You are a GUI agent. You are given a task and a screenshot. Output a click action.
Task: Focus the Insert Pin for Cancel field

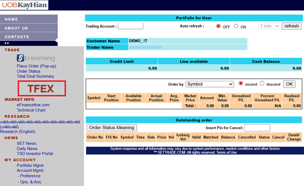[x=257, y=128]
